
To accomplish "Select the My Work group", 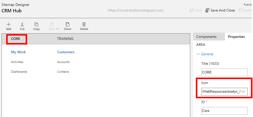I will (18, 52).
